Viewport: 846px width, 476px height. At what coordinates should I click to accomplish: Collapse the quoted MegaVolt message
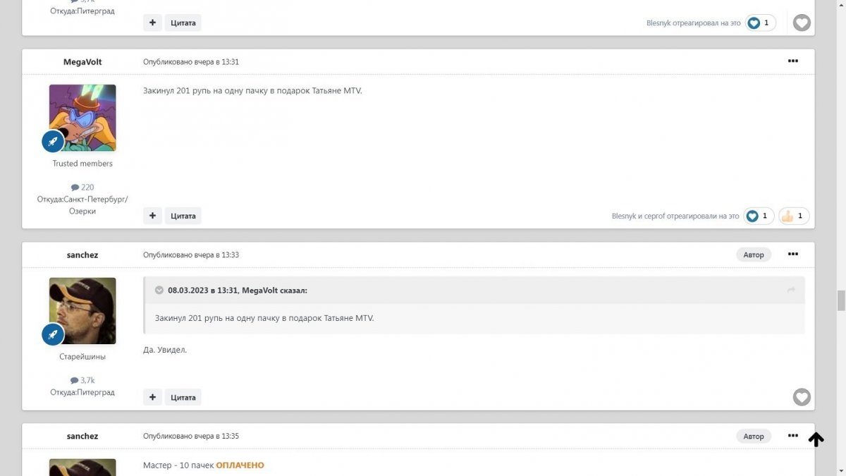pos(159,290)
